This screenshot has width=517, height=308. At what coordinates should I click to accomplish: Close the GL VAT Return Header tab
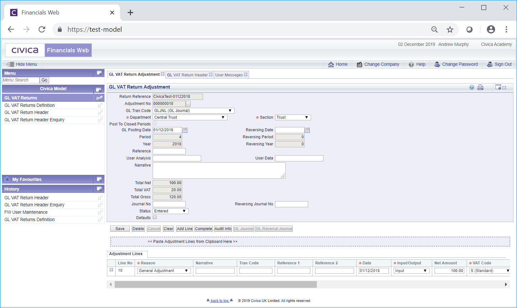click(211, 74)
